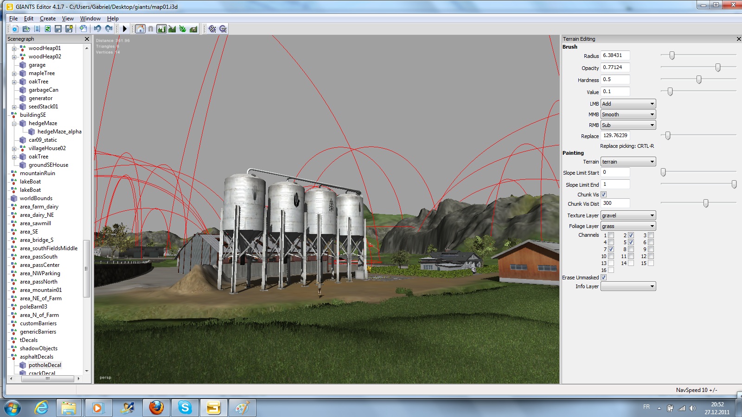This screenshot has height=417, width=742.
Task: Select the terrain sculpt mode icon
Action: pyautogui.click(x=161, y=29)
